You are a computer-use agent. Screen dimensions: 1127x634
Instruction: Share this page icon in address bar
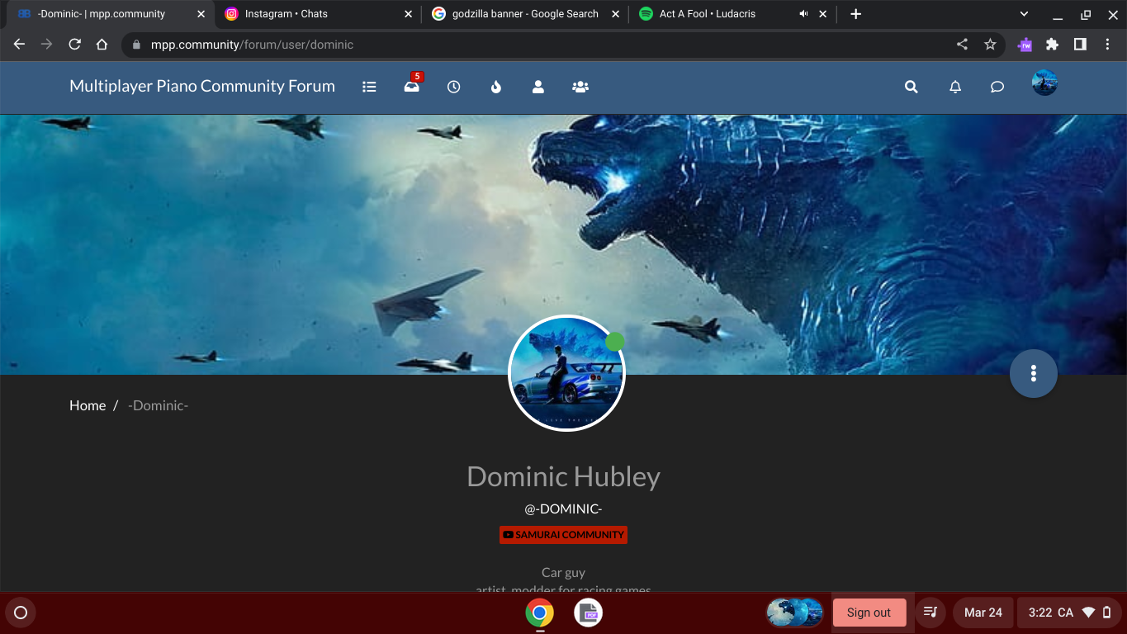click(x=962, y=45)
